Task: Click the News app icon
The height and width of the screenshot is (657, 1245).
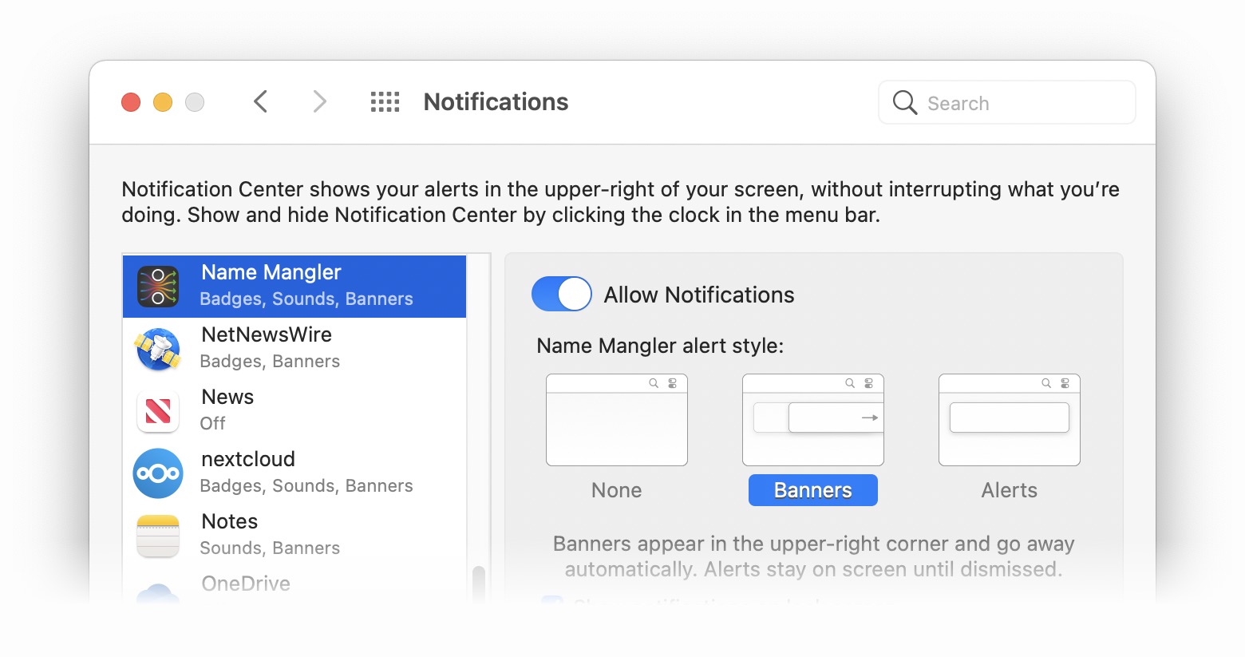Action: (x=158, y=411)
